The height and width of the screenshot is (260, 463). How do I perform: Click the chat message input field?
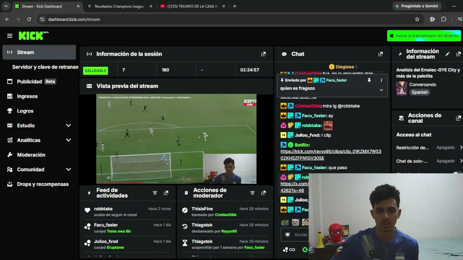click(295, 235)
